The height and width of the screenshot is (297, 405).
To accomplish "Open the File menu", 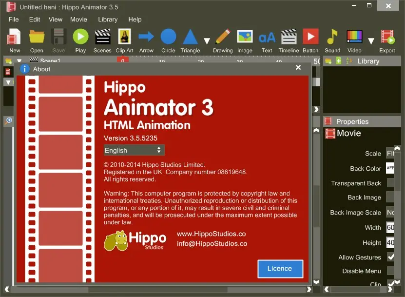I will 14,20.
